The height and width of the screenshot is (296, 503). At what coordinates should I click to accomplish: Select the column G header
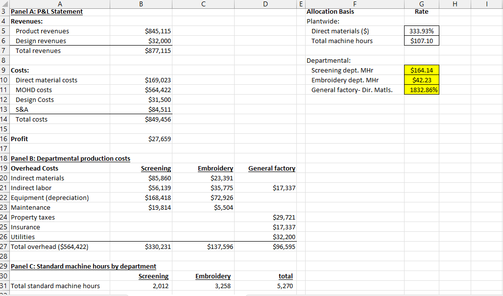point(422,4)
